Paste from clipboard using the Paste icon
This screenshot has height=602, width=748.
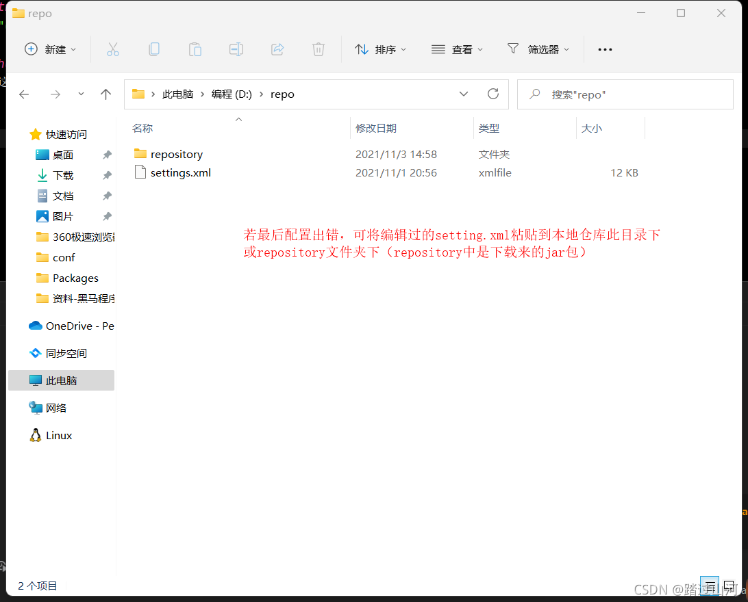[x=195, y=49]
